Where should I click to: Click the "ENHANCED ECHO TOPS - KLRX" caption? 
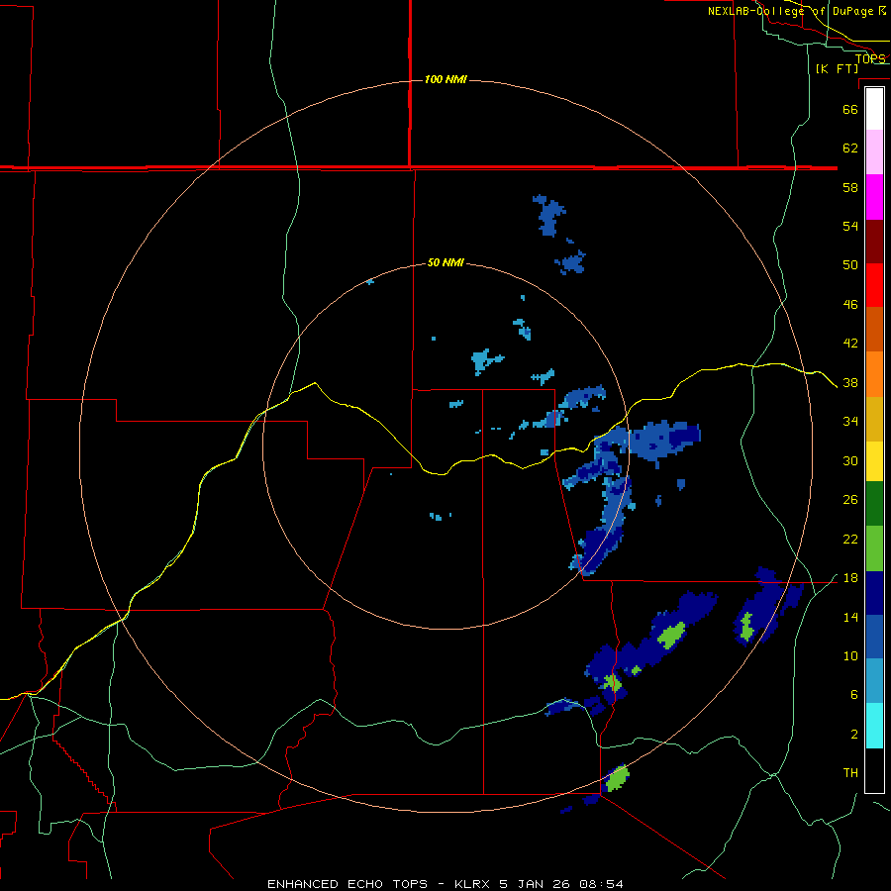coord(375,884)
